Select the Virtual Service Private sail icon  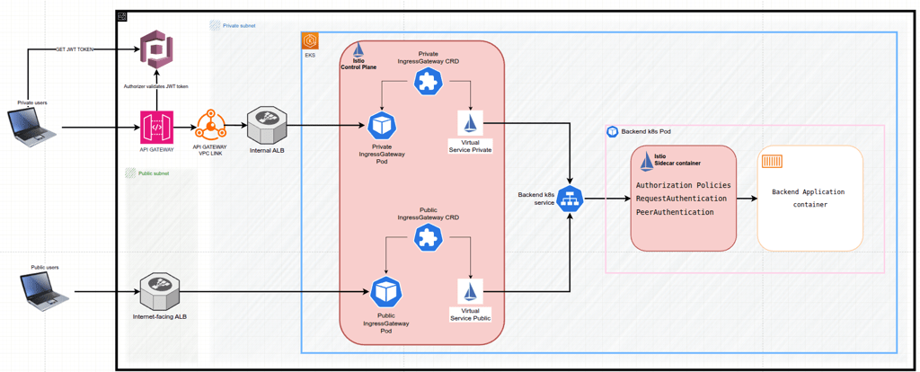(x=470, y=123)
